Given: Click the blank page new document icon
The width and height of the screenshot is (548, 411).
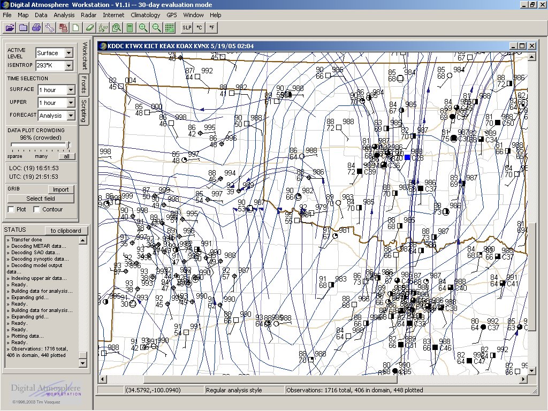Looking at the screenshot, I should tap(76, 28).
